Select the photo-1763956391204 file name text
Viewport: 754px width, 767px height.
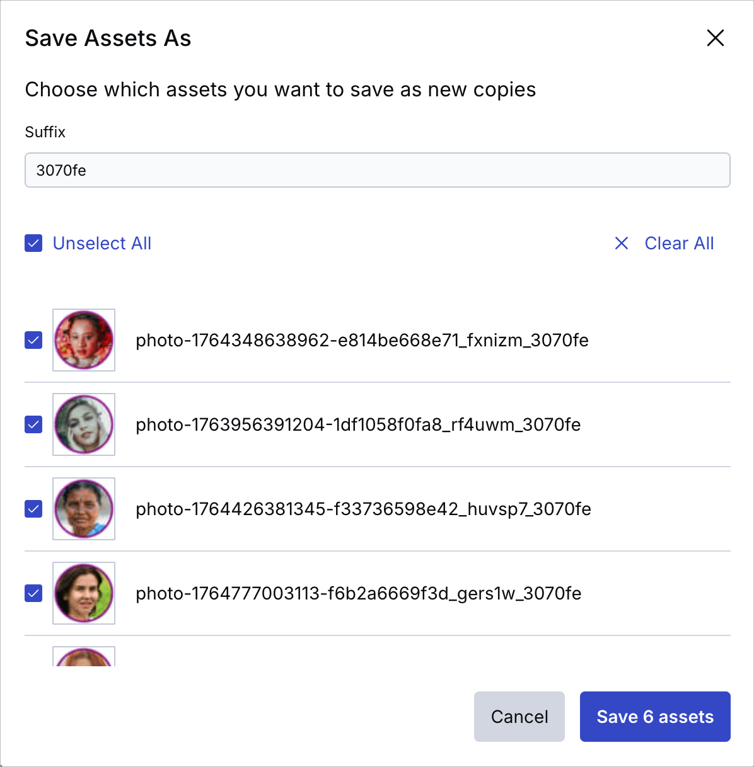(358, 424)
